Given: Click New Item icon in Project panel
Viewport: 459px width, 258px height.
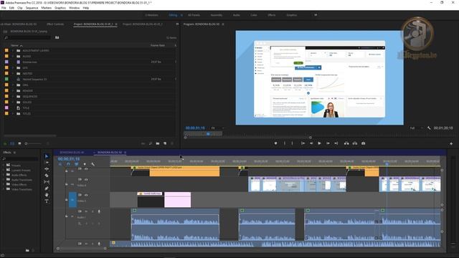Looking at the screenshot, I should point(165,143).
